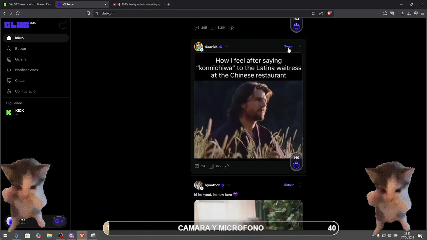Open clock and calendar showing 22:20
Image resolution: width=427 pixels, height=240 pixels.
point(407,236)
